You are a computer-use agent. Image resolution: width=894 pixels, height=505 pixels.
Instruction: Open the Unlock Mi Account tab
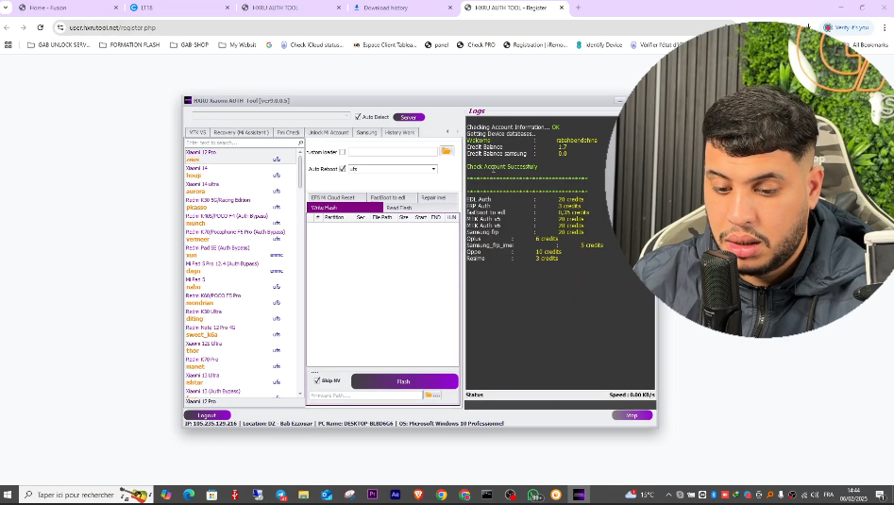click(x=329, y=132)
